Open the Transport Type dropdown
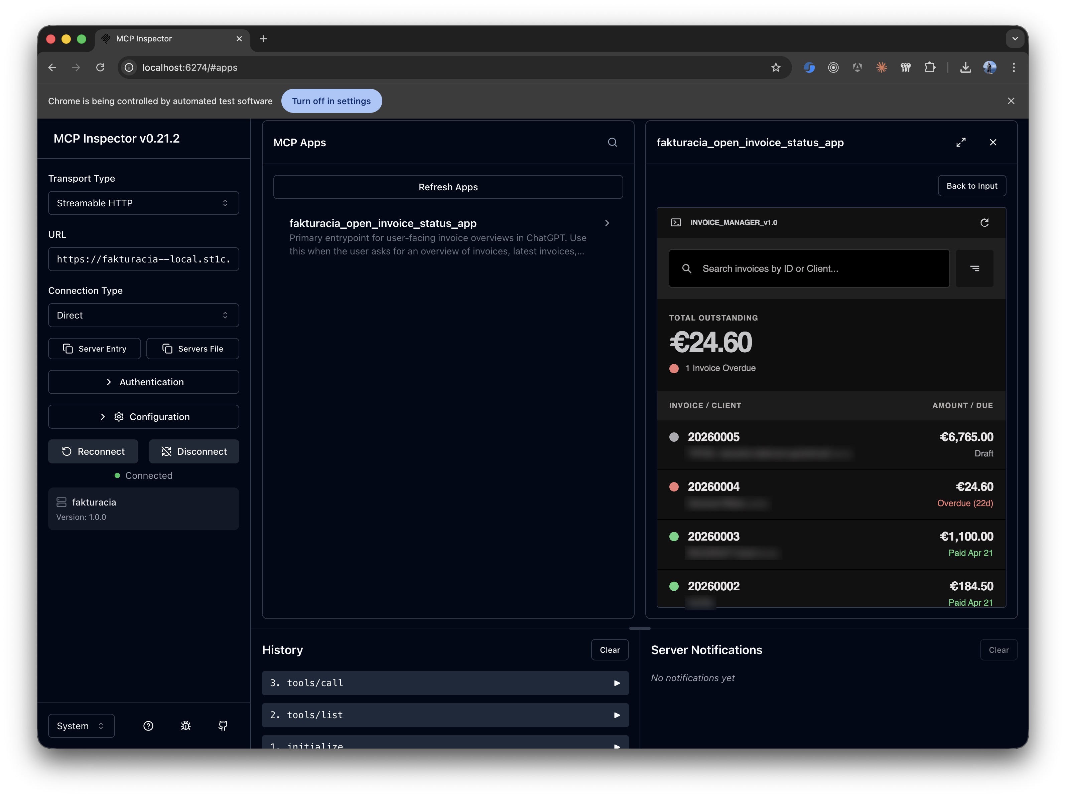This screenshot has height=798, width=1066. point(143,203)
